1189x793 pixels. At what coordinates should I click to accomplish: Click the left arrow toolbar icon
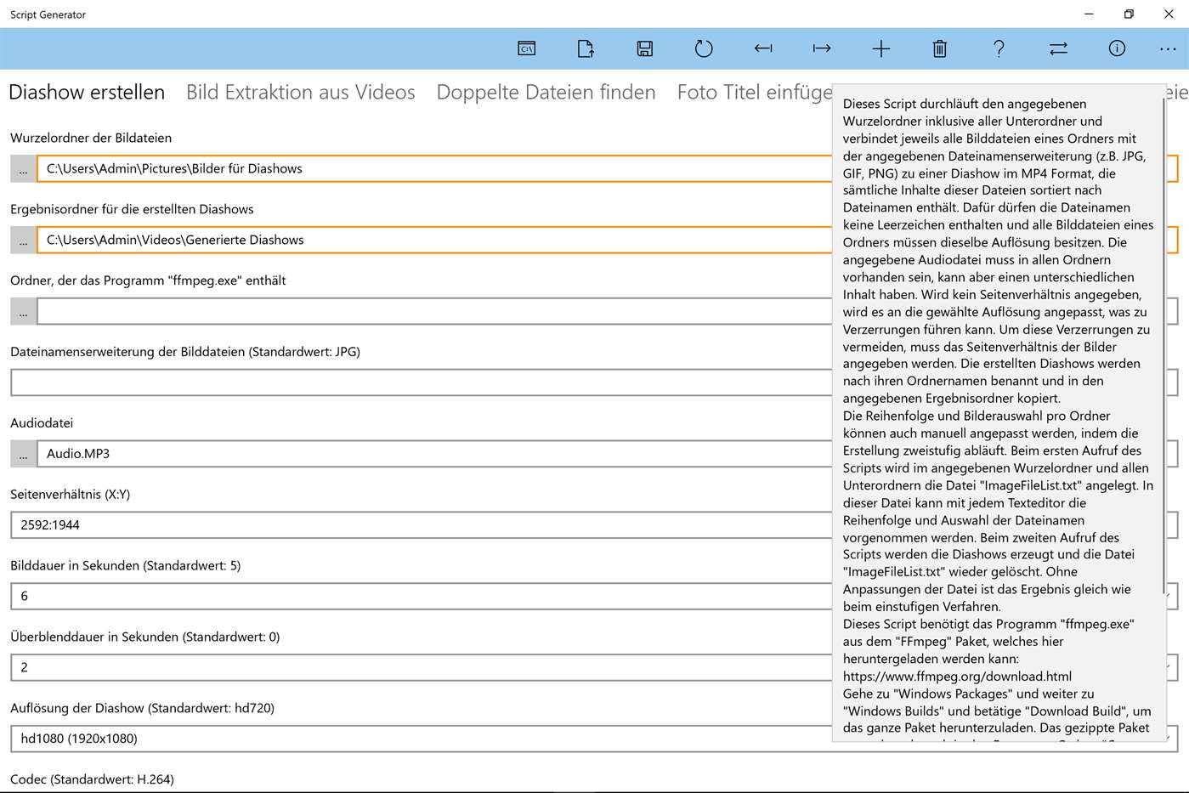tap(763, 48)
